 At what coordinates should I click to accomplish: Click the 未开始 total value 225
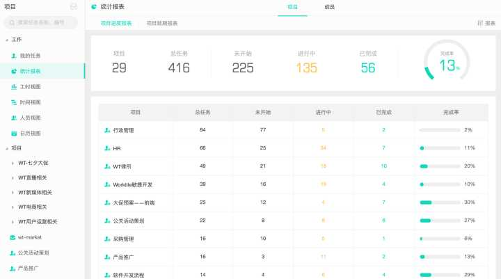243,67
